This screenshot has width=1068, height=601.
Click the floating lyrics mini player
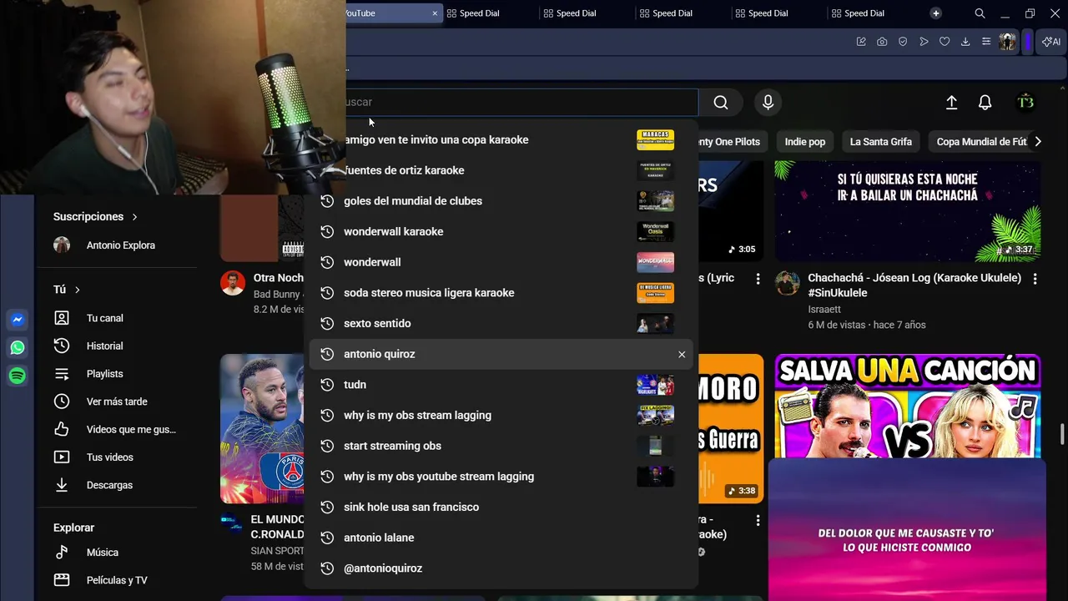(907, 529)
